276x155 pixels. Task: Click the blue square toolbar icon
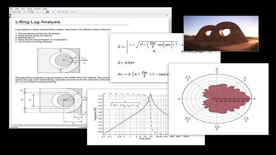(48, 12)
